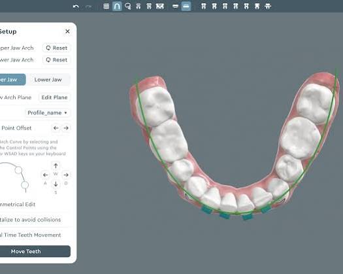This screenshot has width=343, height=274.
Task: Select the upper control point circle in diagram
Action: [x=18, y=170]
